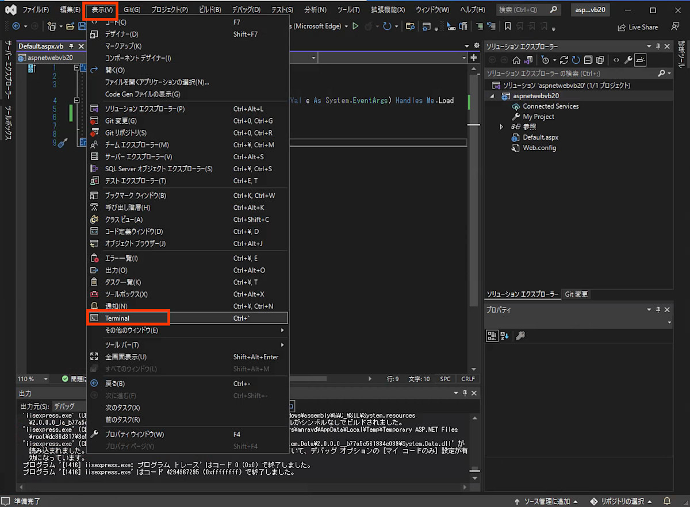Select クラス ビュー(A) menu entry

click(187, 220)
